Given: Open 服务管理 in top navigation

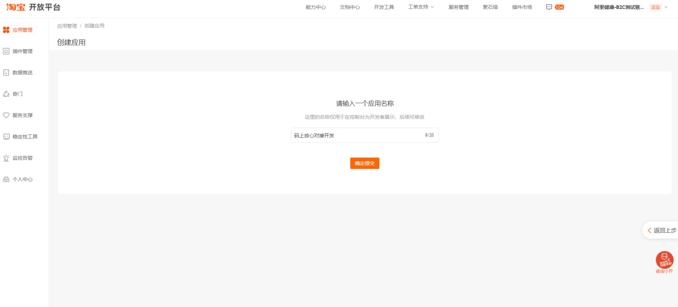Looking at the screenshot, I should pos(459,7).
